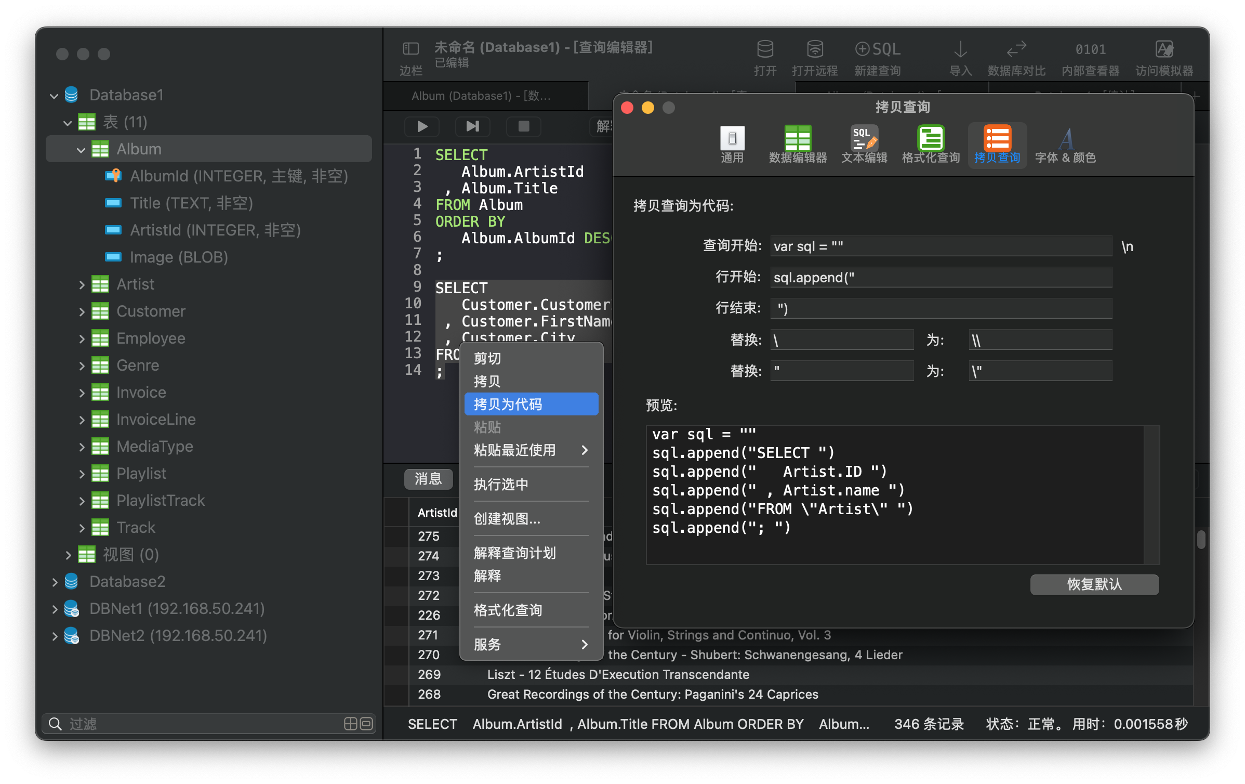Click the preview code text area
The width and height of the screenshot is (1245, 784).
[x=895, y=494]
